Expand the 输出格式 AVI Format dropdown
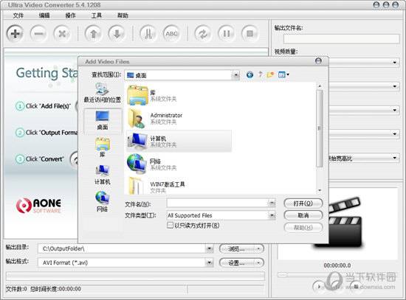406x300 pixels. pyautogui.click(x=209, y=262)
